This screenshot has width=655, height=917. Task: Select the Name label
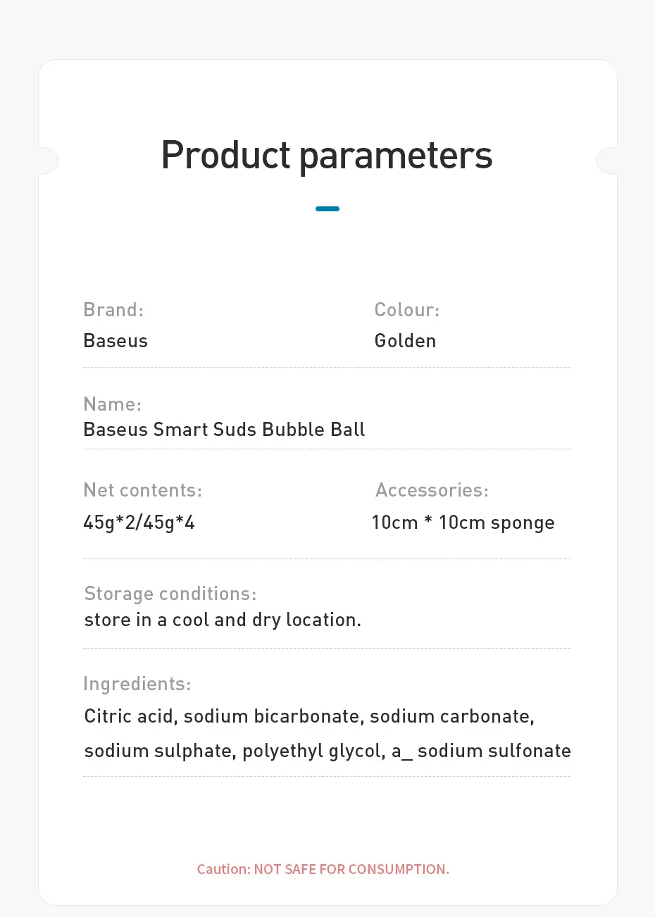[112, 404]
